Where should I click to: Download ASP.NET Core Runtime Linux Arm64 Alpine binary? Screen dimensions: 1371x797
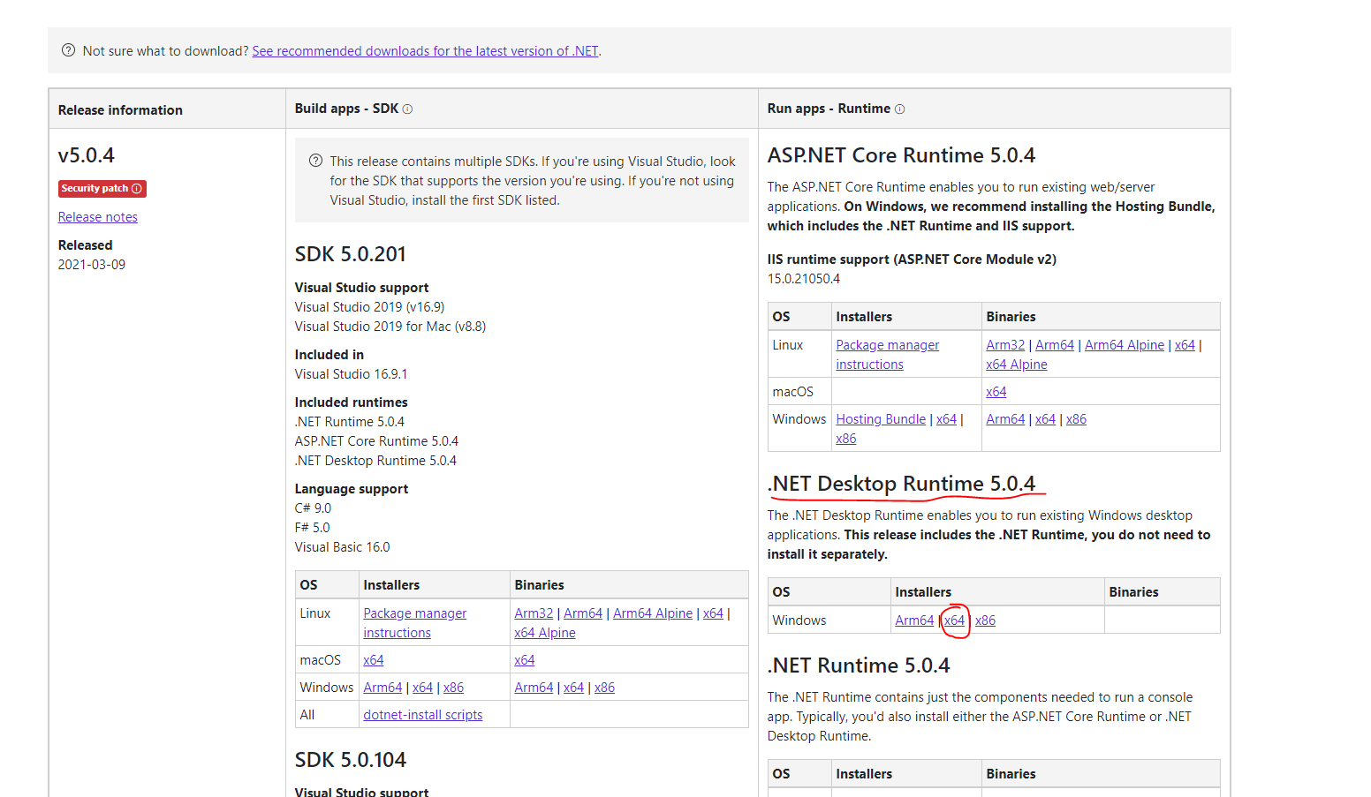pyautogui.click(x=1125, y=345)
